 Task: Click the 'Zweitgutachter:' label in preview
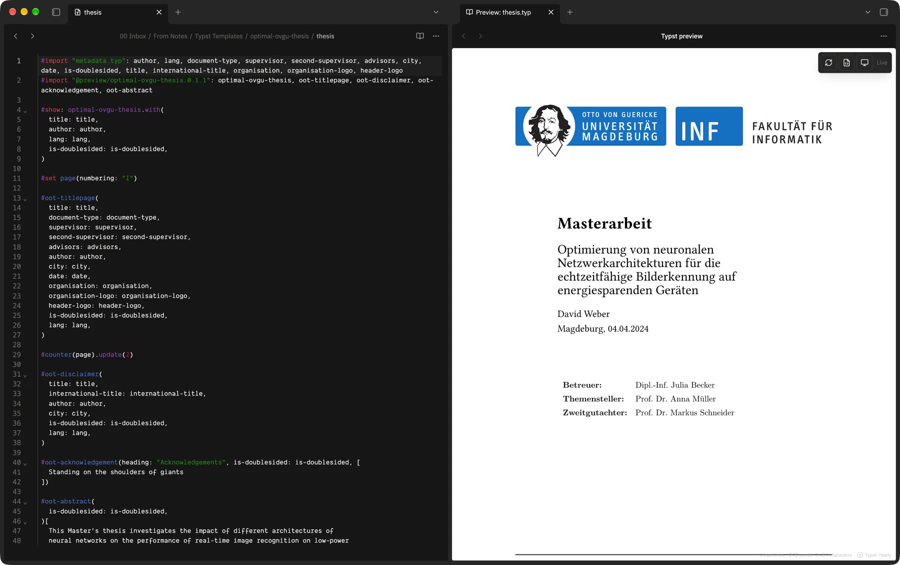pyautogui.click(x=595, y=413)
